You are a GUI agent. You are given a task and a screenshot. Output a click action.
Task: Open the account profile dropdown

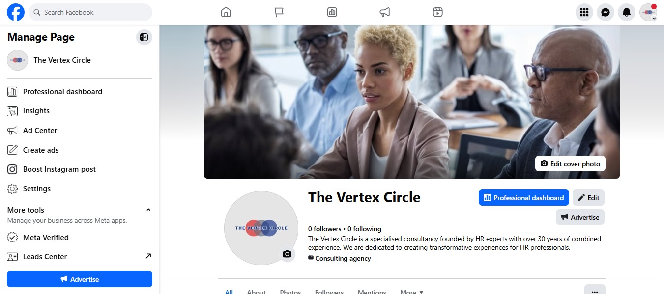tap(648, 12)
